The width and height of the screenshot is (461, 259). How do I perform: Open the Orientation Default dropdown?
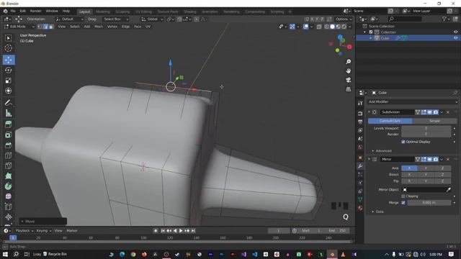69,19
